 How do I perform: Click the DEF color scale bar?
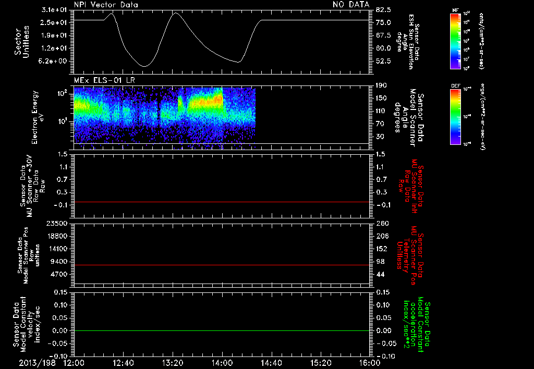click(455, 117)
